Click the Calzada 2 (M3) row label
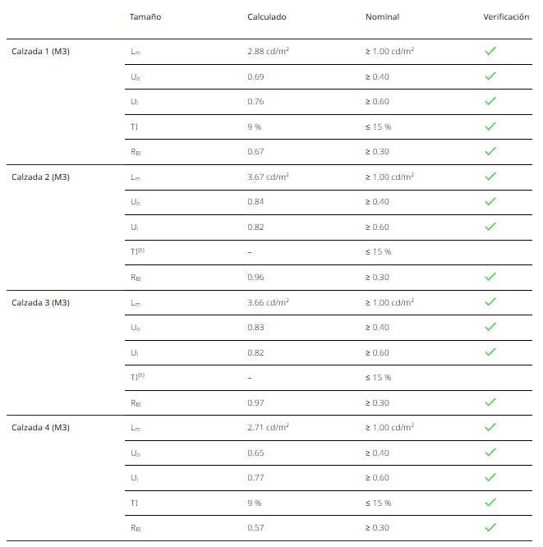The width and height of the screenshot is (543, 547). pos(41,177)
